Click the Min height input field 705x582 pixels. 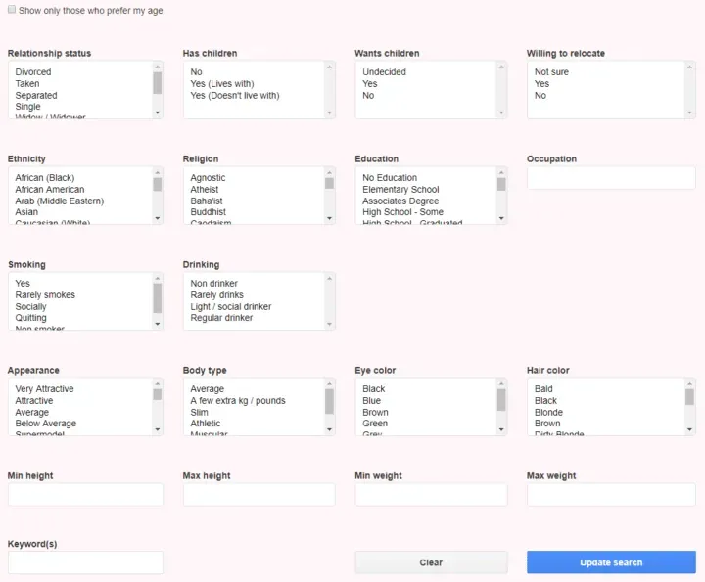85,495
